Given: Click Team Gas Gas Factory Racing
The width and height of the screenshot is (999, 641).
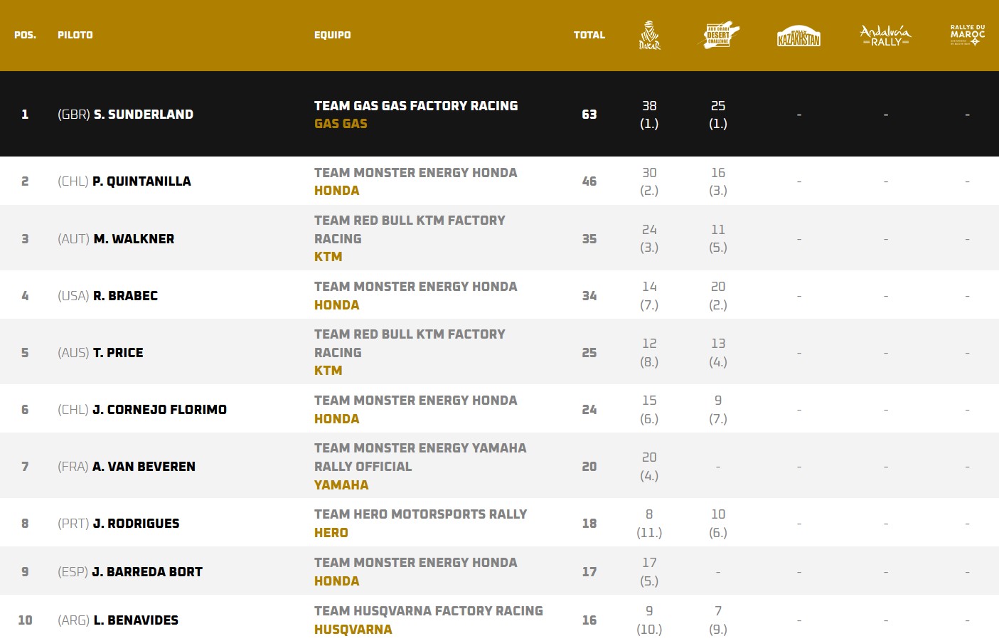Looking at the screenshot, I should tap(416, 105).
